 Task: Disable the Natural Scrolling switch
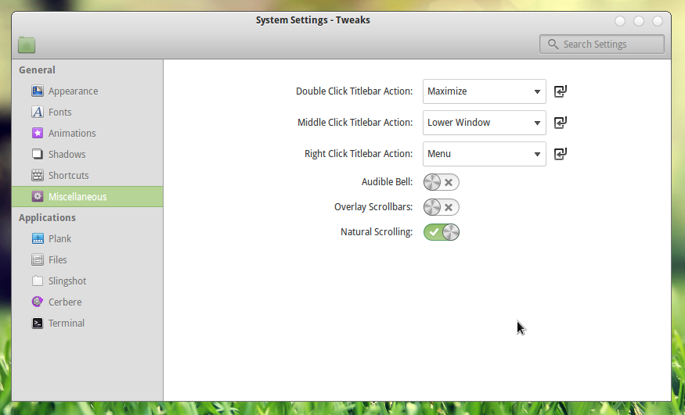(442, 232)
